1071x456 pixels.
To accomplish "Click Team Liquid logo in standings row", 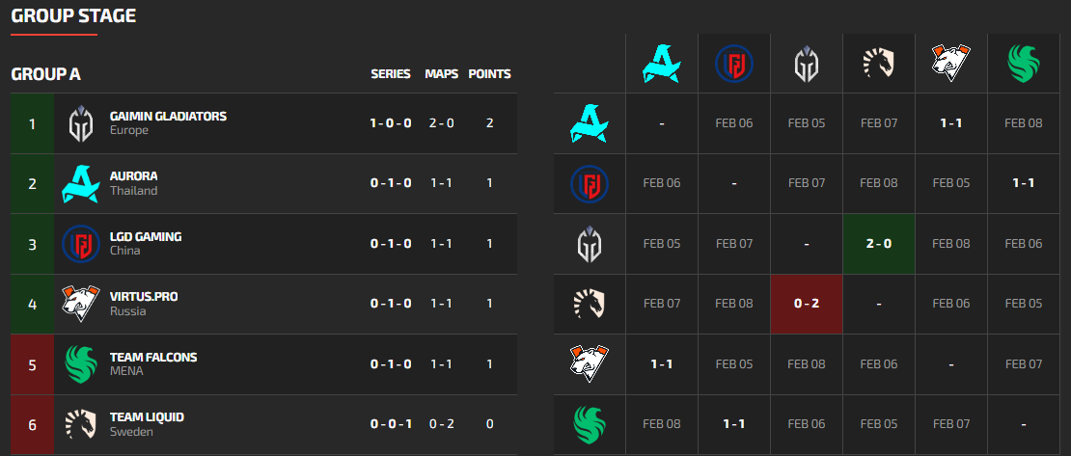I will (x=81, y=424).
